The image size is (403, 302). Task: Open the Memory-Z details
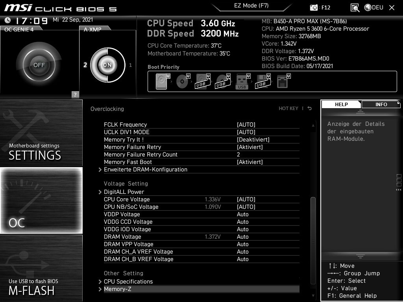click(118, 289)
